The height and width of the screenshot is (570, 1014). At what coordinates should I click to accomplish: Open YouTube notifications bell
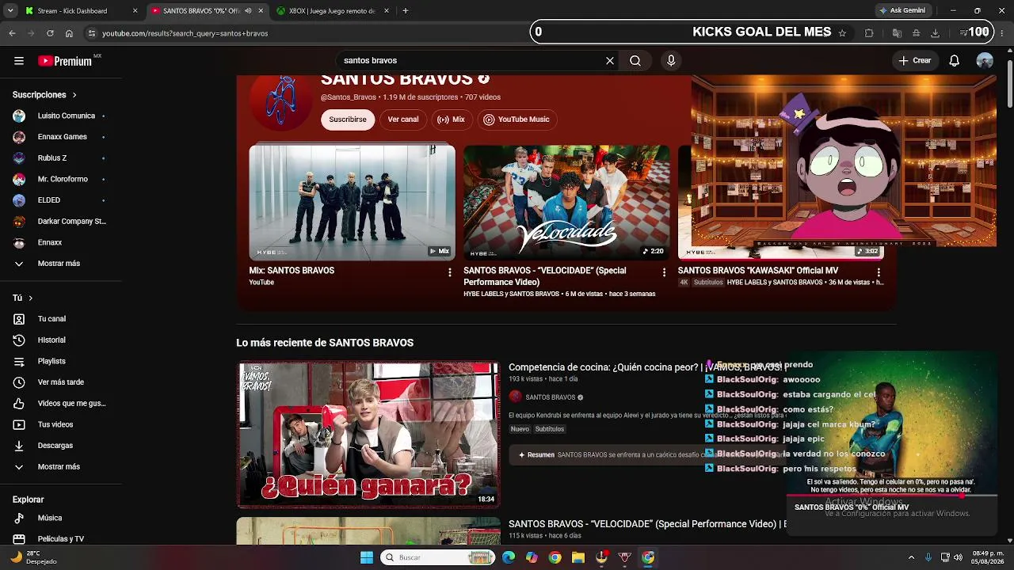955,61
